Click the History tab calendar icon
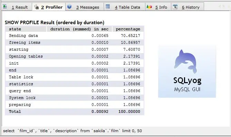Screen dimensions: 231x137 [175, 7]
